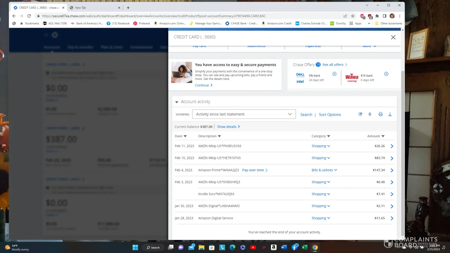Click the download account activity icon
Image resolution: width=450 pixels, height=253 pixels.
point(390,114)
